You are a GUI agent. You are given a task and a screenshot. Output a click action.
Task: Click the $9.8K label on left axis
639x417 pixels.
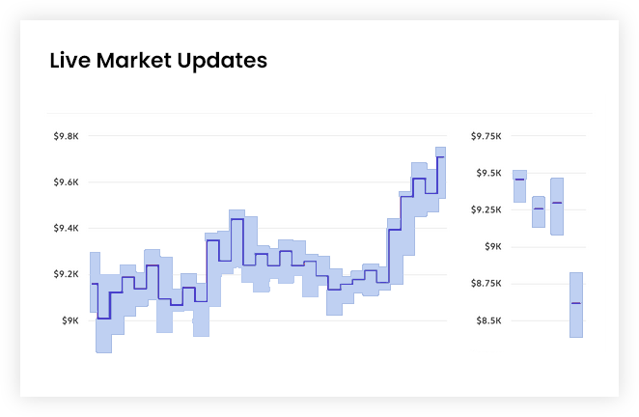(67, 136)
